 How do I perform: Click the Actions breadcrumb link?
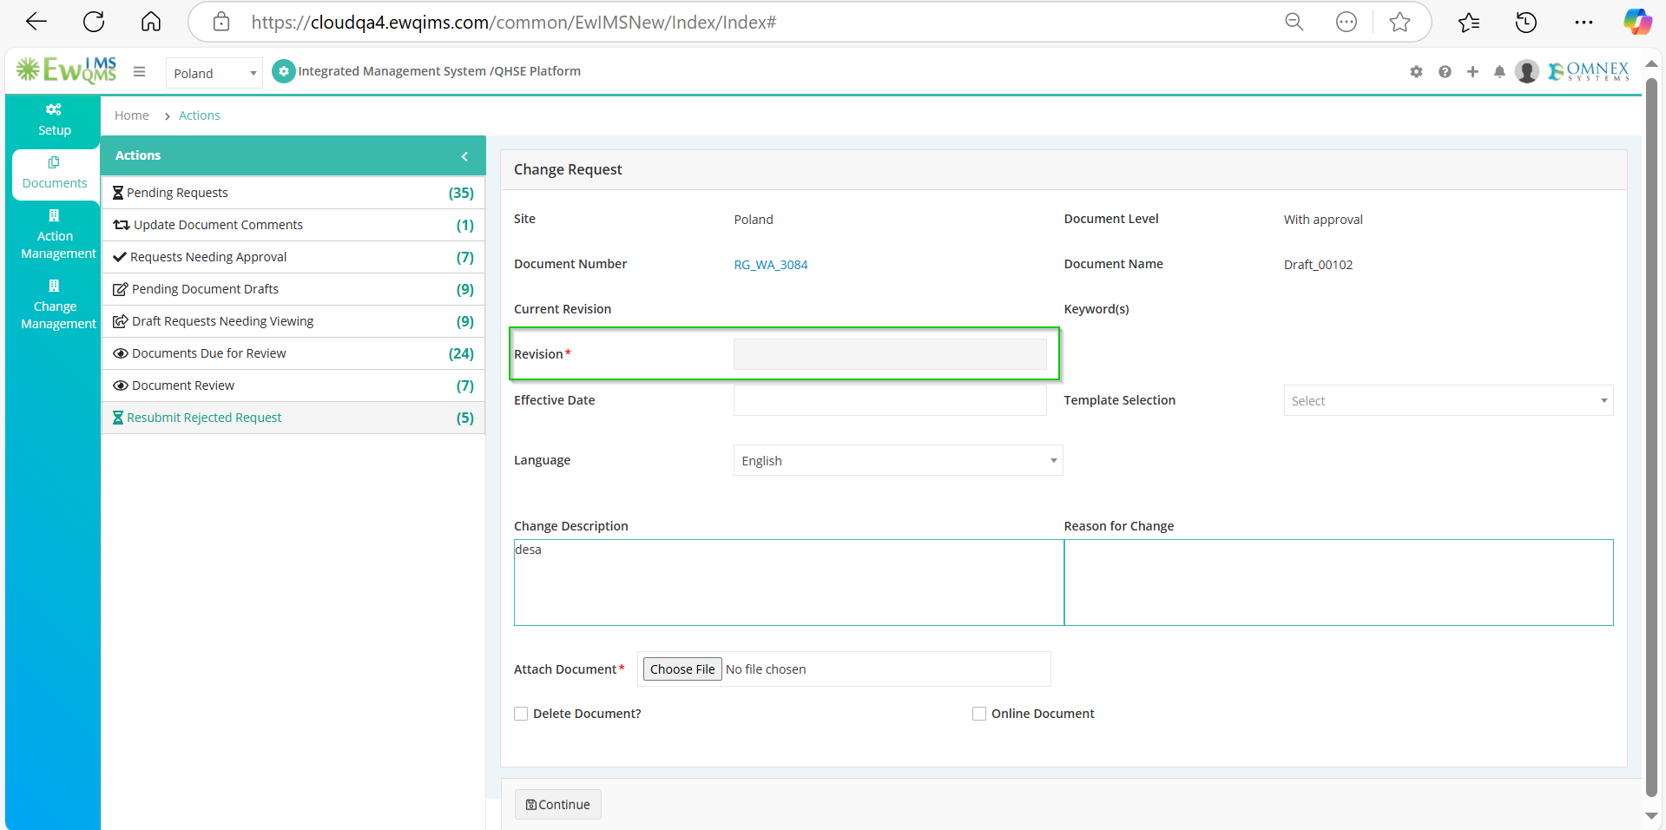tap(200, 115)
